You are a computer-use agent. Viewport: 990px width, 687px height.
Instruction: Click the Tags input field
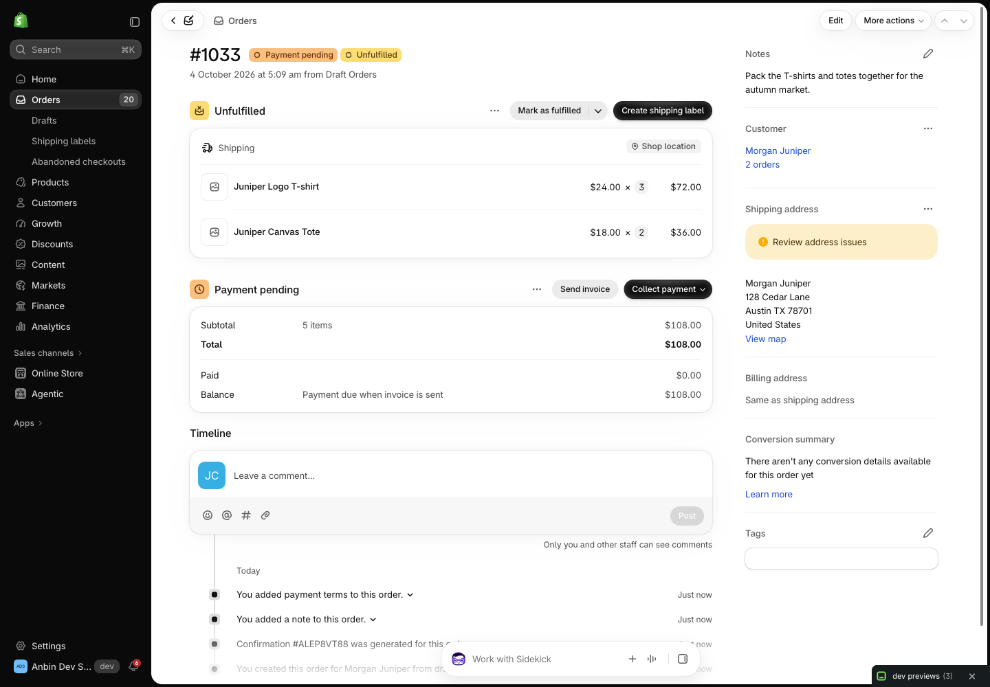pyautogui.click(x=841, y=559)
